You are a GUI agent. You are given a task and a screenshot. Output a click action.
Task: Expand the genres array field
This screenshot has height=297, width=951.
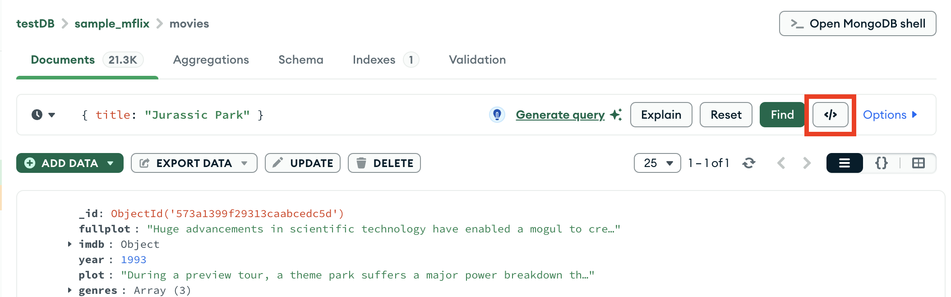(x=69, y=290)
